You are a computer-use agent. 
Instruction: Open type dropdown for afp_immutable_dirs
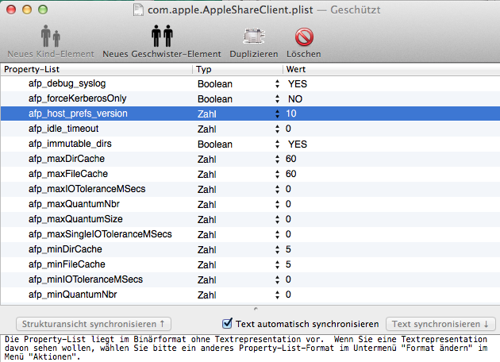277,144
